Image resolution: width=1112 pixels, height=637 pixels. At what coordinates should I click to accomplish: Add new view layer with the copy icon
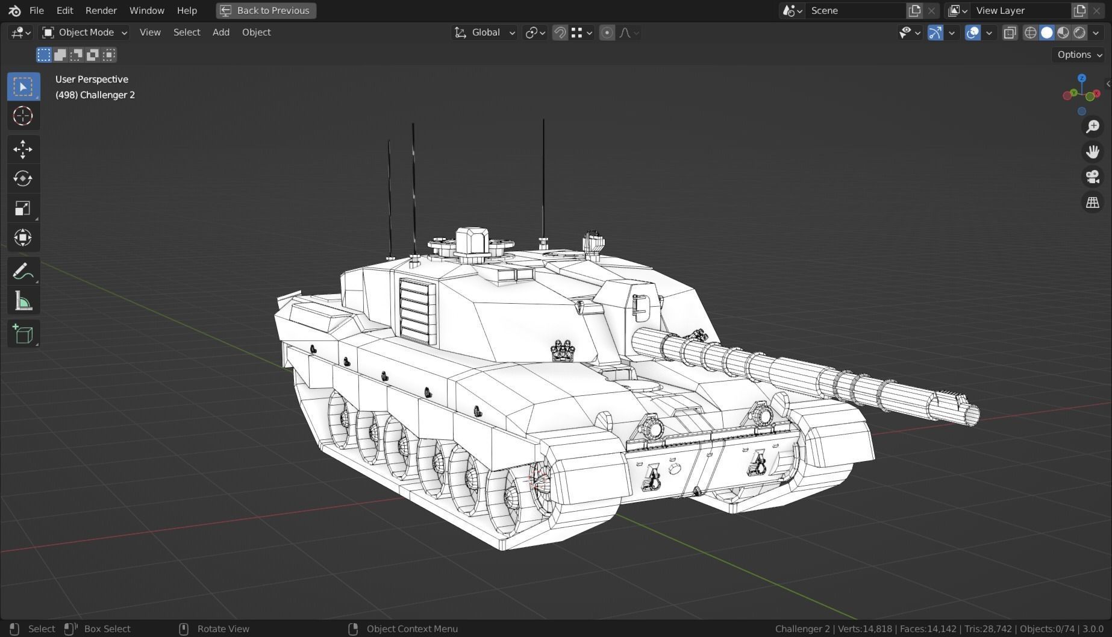[x=1079, y=10]
